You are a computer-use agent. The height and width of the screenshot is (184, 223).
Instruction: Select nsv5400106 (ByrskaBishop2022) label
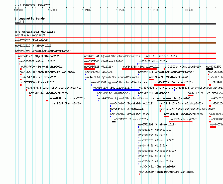pos(132,103)
